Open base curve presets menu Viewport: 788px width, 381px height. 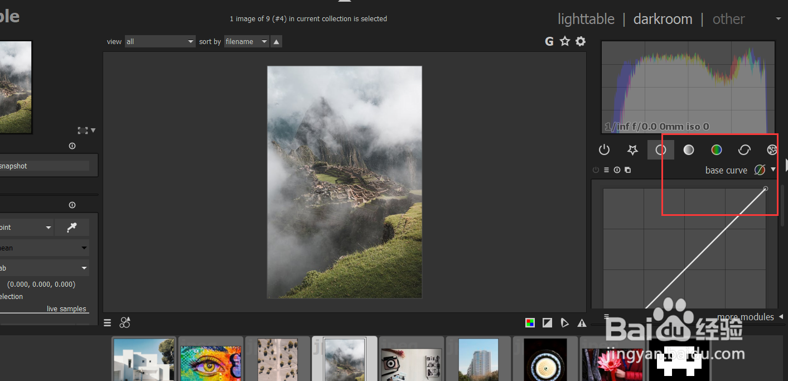tap(606, 170)
